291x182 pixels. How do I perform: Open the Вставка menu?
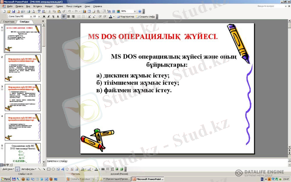click(37, 6)
